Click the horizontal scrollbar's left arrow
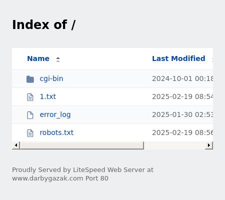Viewport: 225px width, 200px height. (16, 145)
